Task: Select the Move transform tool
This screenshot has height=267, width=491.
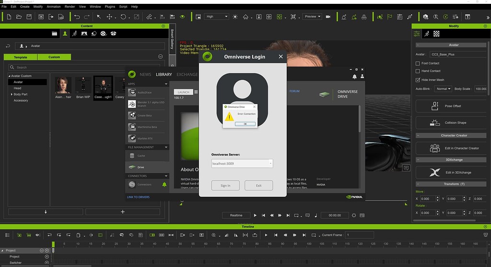Action: pyautogui.click(x=109, y=17)
